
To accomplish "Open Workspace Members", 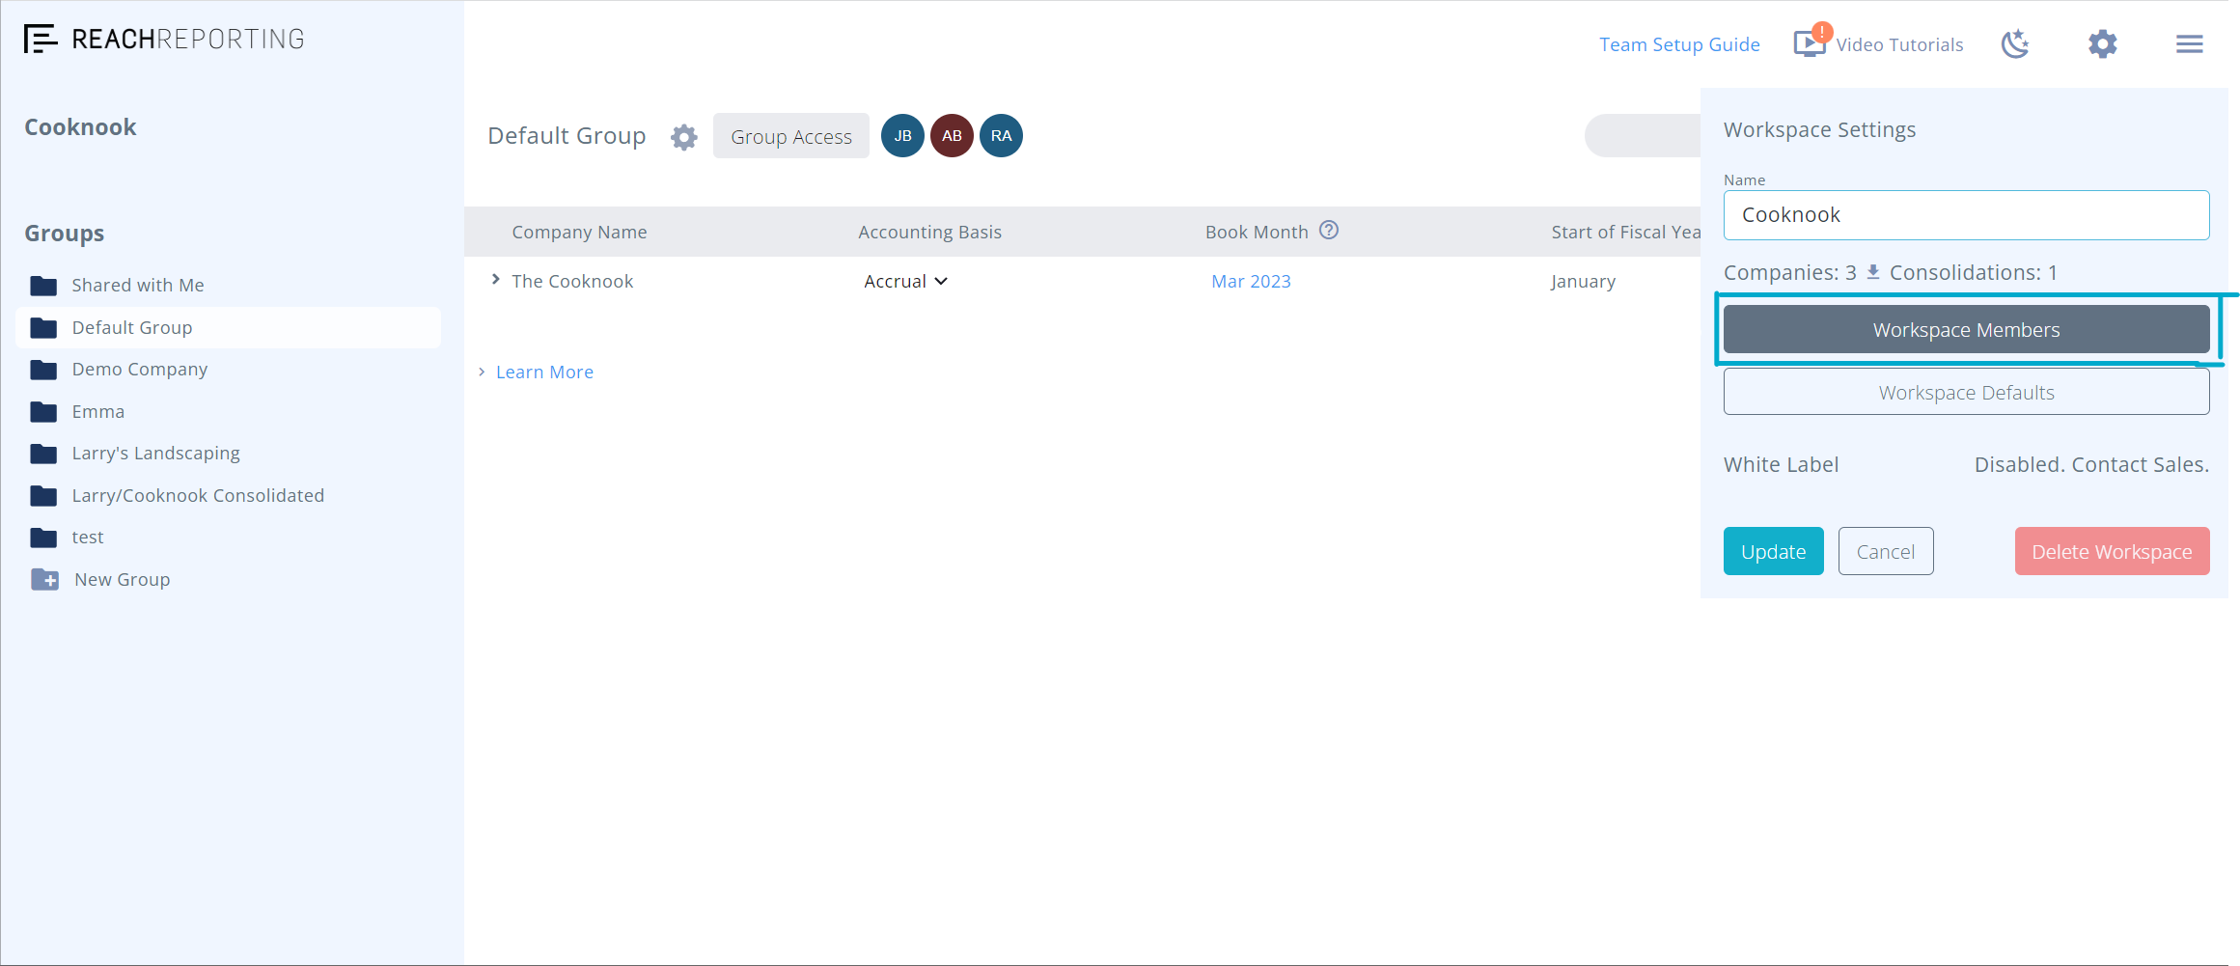I will pos(1966,330).
